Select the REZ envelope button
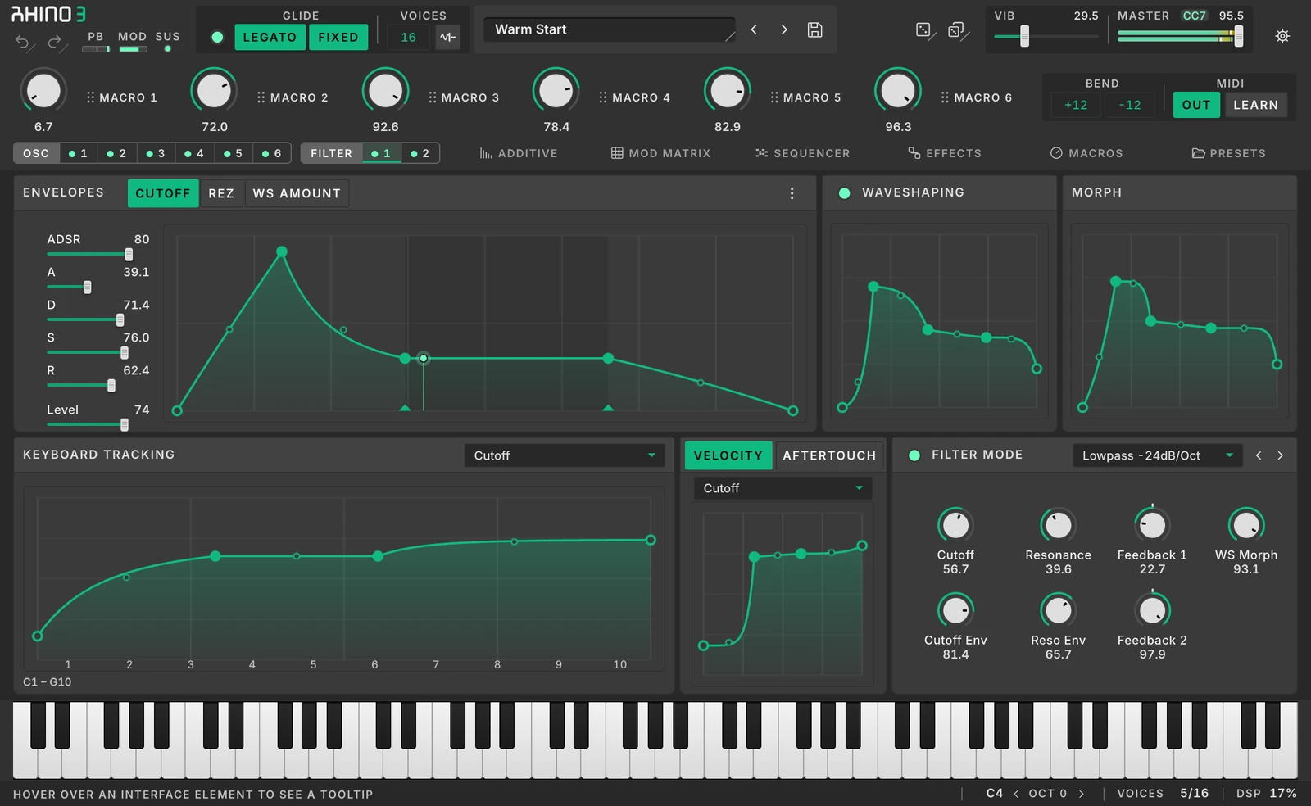The image size is (1311, 806). pos(221,193)
